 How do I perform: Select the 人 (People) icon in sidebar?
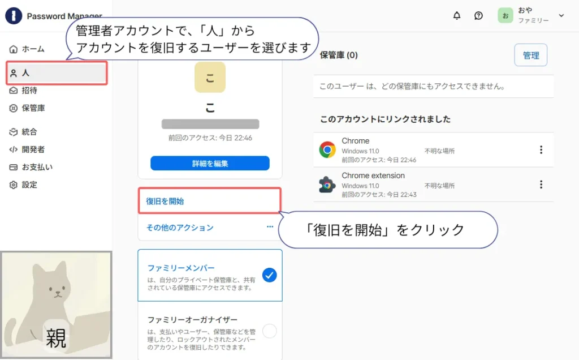coord(14,72)
